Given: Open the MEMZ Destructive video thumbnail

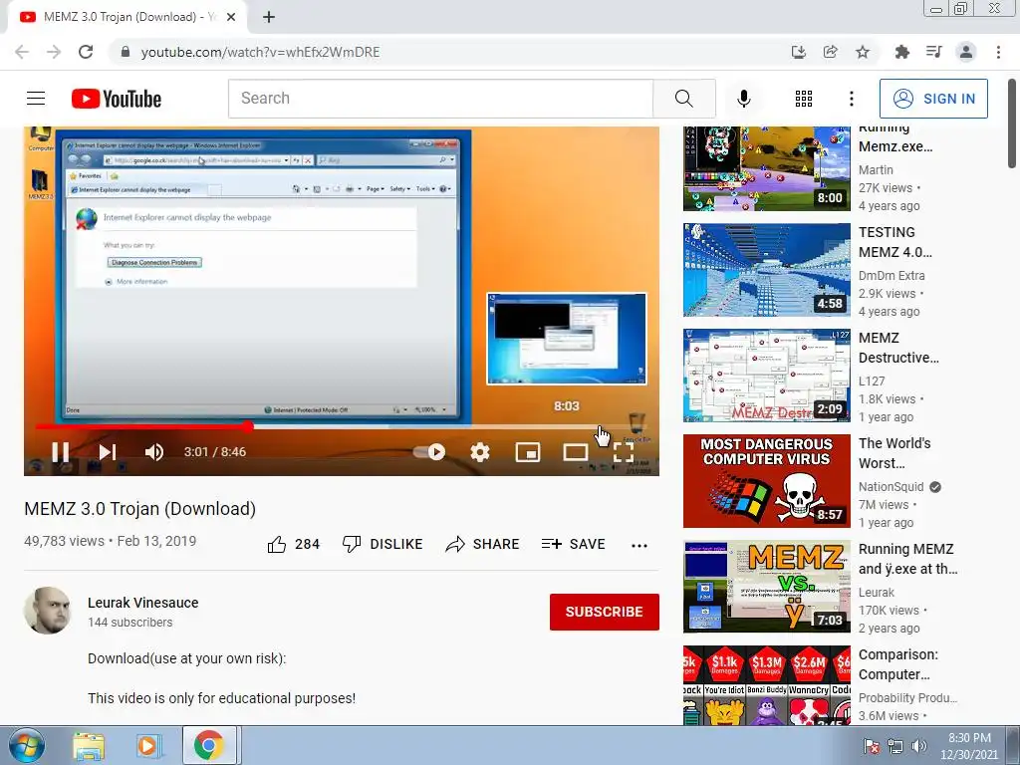Looking at the screenshot, I should click(766, 376).
